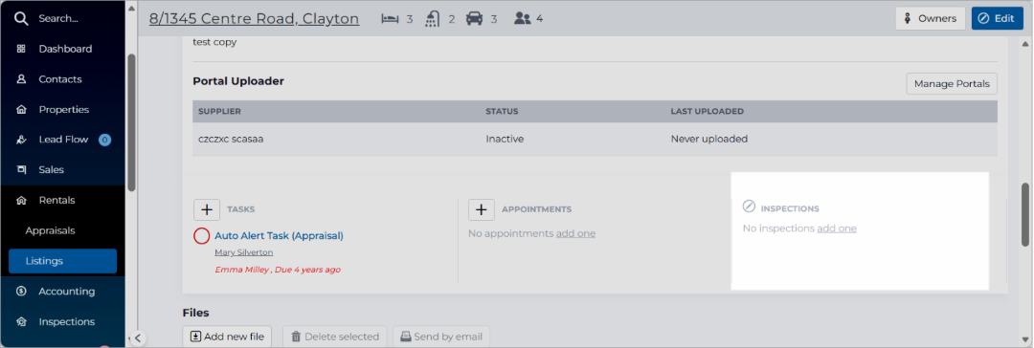Click the STATUS column header
Screen dimensions: 1034x348
point(502,112)
